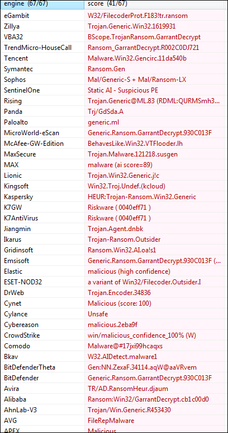Select the AVG FileRepMalware row
Image resolution: width=228 pixels, height=433 pixels.
[114, 421]
